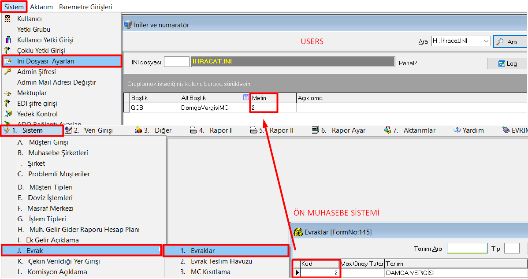Screen dimensions: 528x279
Task: Click the Kullanıcı Yetki Girişi icon
Action: [x=8, y=40]
